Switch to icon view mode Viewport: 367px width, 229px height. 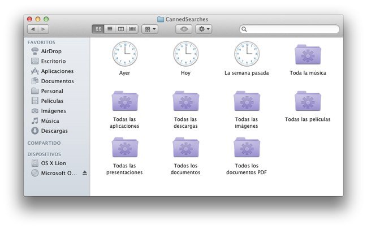(x=97, y=29)
